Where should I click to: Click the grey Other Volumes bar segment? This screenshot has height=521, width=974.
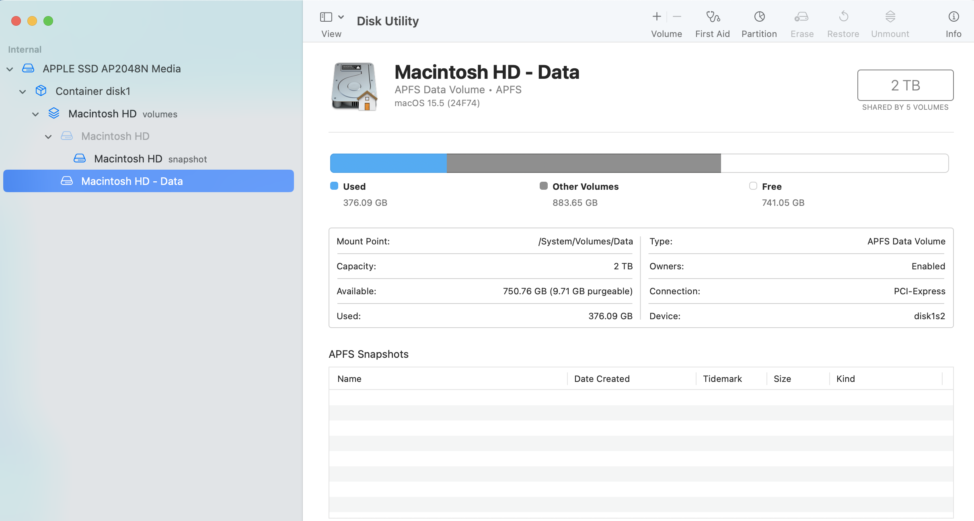[x=584, y=163]
